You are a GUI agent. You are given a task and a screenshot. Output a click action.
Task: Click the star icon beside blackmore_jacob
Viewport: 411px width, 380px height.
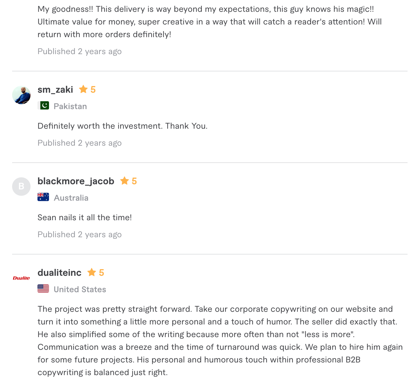125,181
